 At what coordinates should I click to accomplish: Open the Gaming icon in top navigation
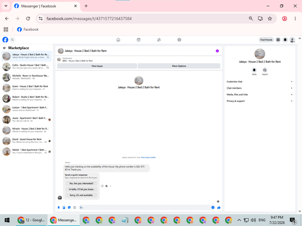[x=179, y=40]
